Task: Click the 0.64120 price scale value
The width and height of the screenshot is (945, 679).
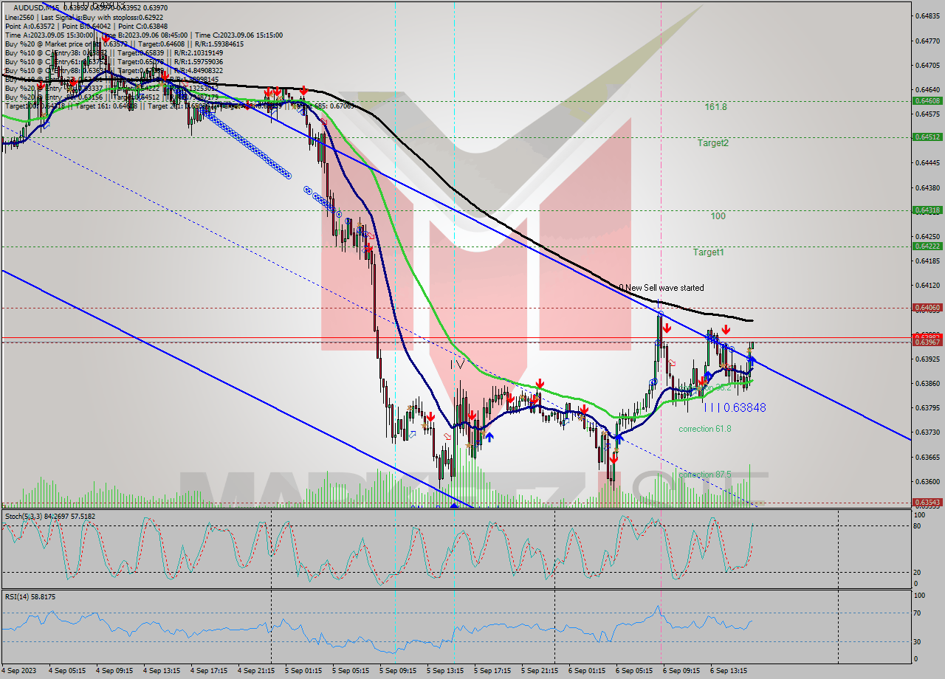Action: (927, 285)
